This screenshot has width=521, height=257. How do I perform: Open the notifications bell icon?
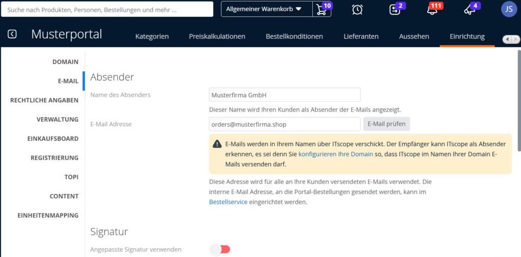(432, 10)
